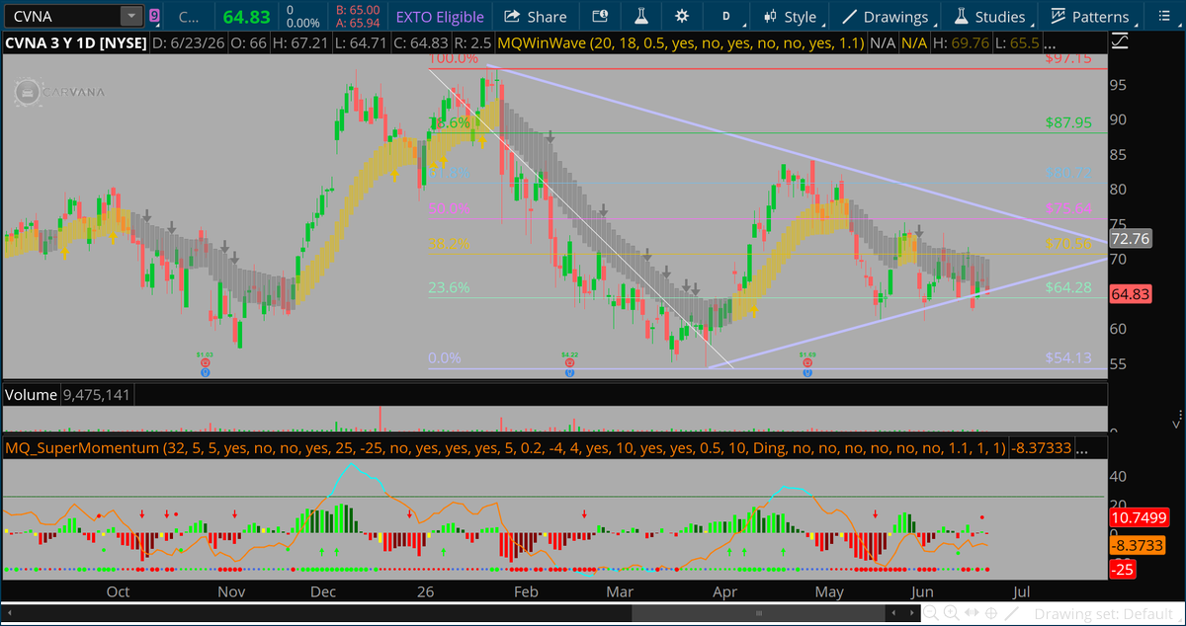1186x626 pixels.
Task: Open the Style menu
Action: click(x=790, y=17)
